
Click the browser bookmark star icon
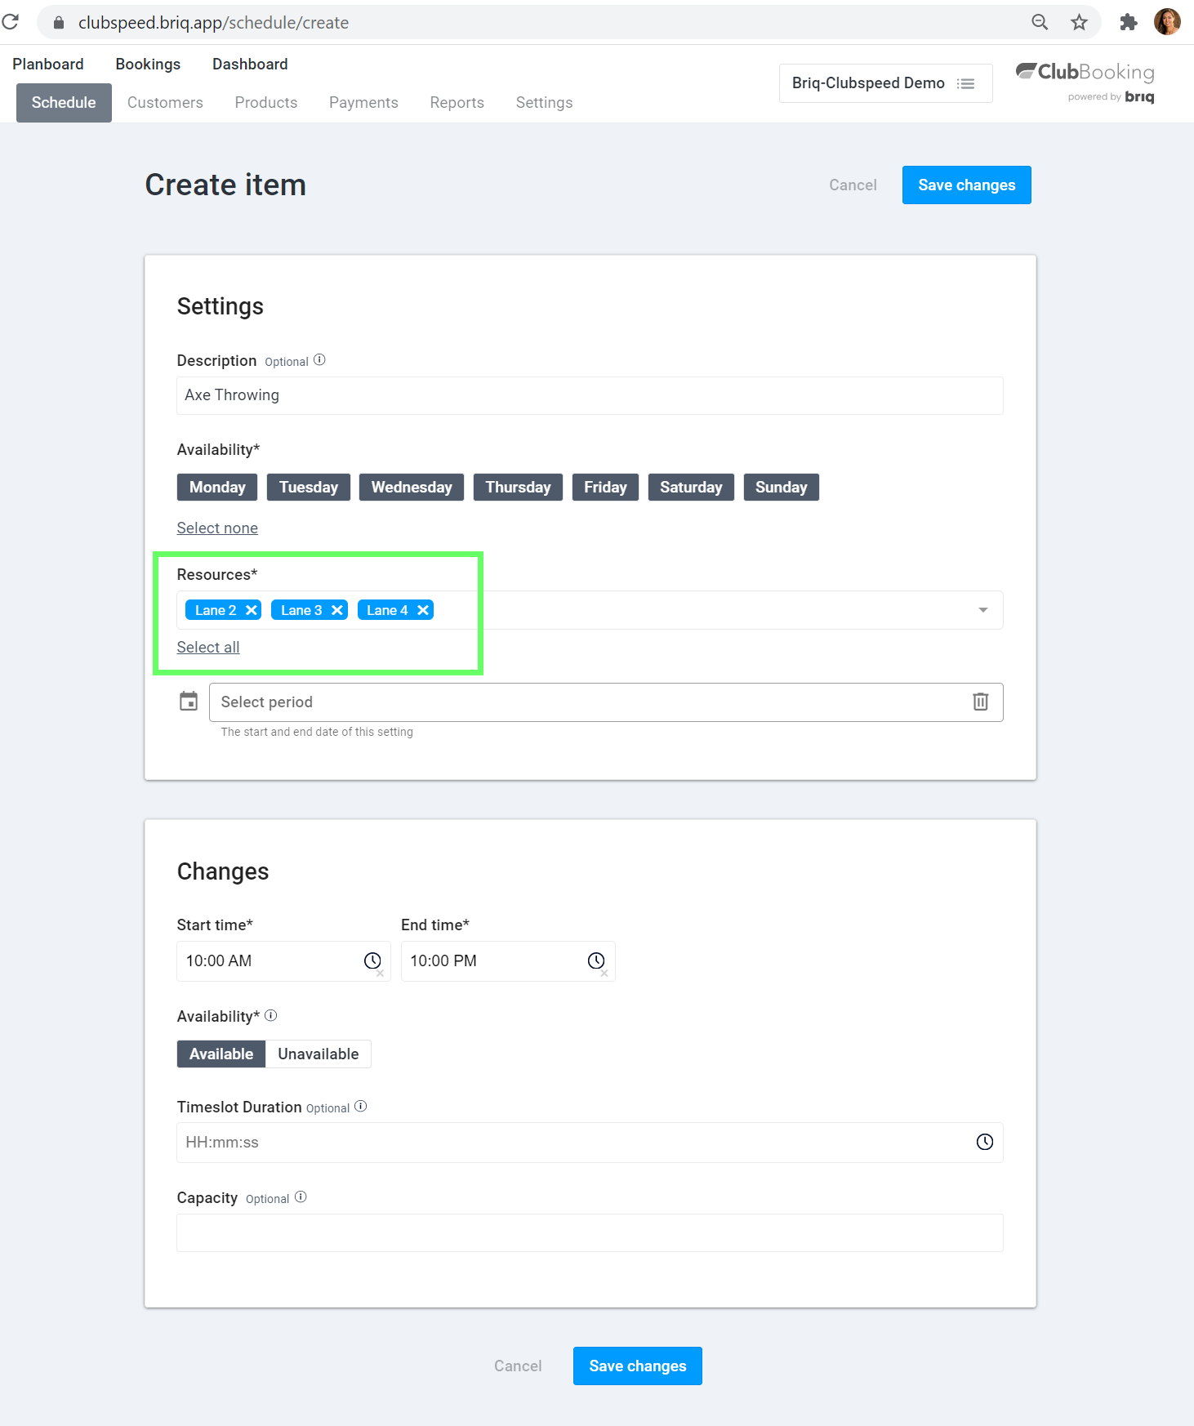click(x=1079, y=22)
